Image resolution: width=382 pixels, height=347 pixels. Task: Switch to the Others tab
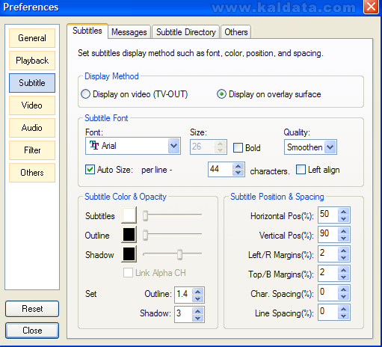pyautogui.click(x=236, y=32)
